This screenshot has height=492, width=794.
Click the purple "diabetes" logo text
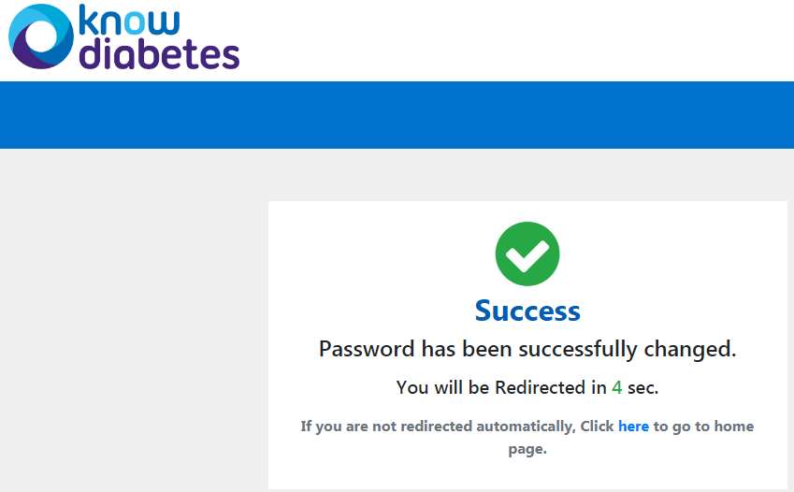click(160, 53)
